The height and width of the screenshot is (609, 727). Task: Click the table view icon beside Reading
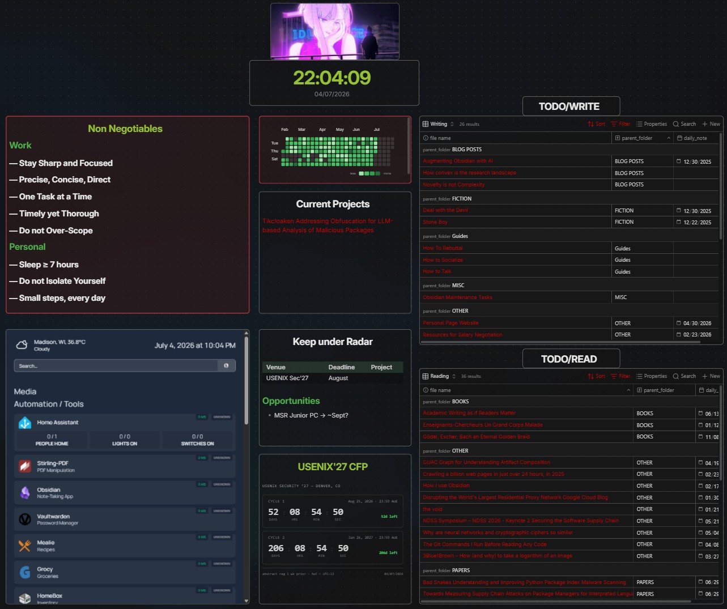[x=426, y=376]
